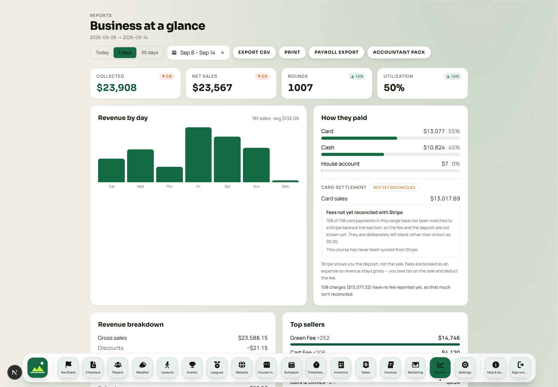Open Schedule calendar icon
The height and width of the screenshot is (387, 558).
point(291,367)
